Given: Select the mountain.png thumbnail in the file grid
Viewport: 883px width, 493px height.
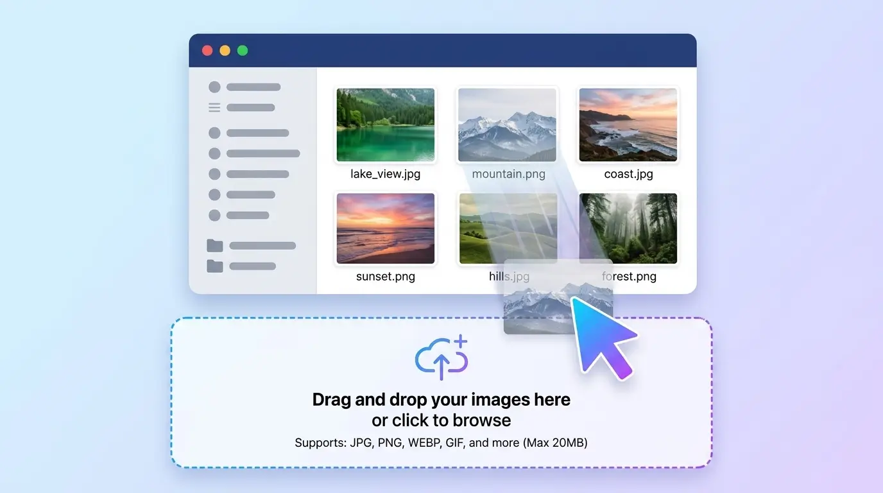Looking at the screenshot, I should tap(507, 125).
